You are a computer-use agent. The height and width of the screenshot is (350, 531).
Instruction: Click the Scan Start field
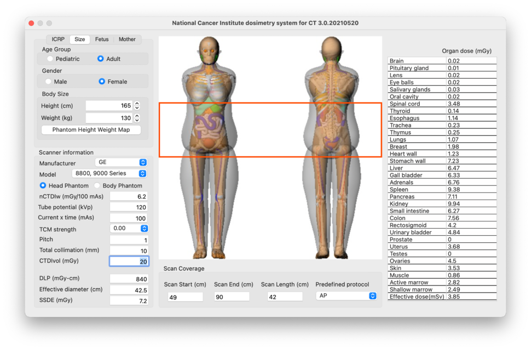pos(185,296)
